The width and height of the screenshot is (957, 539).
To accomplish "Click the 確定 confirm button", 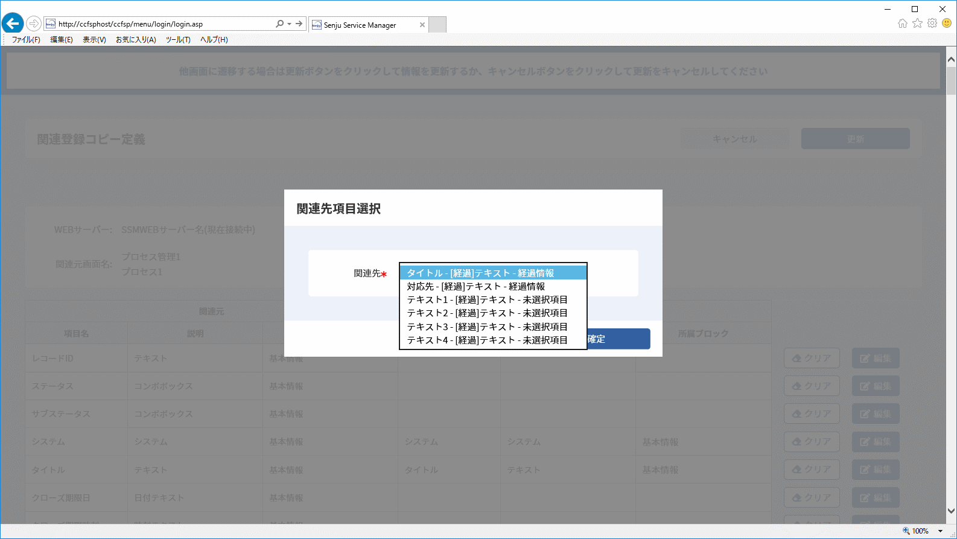I will (618, 339).
